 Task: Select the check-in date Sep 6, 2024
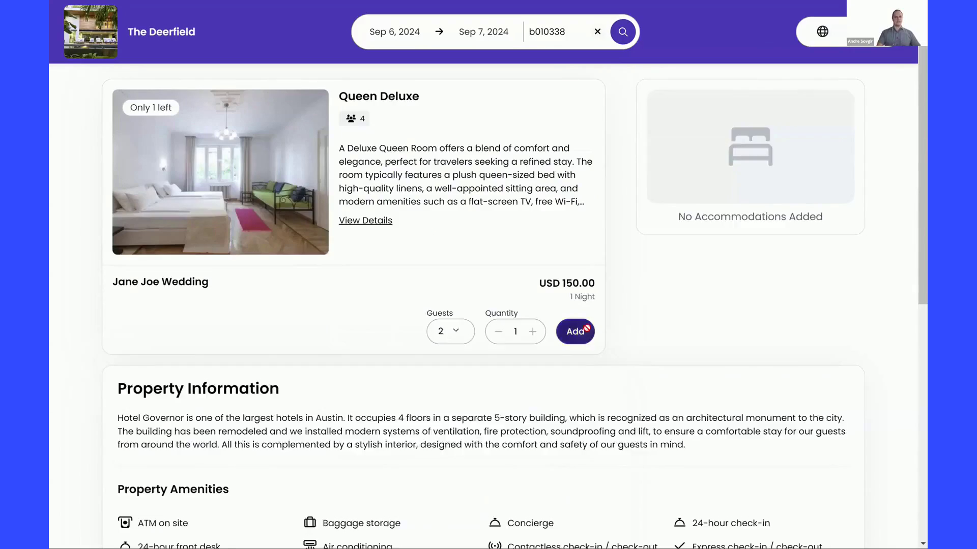(x=394, y=32)
